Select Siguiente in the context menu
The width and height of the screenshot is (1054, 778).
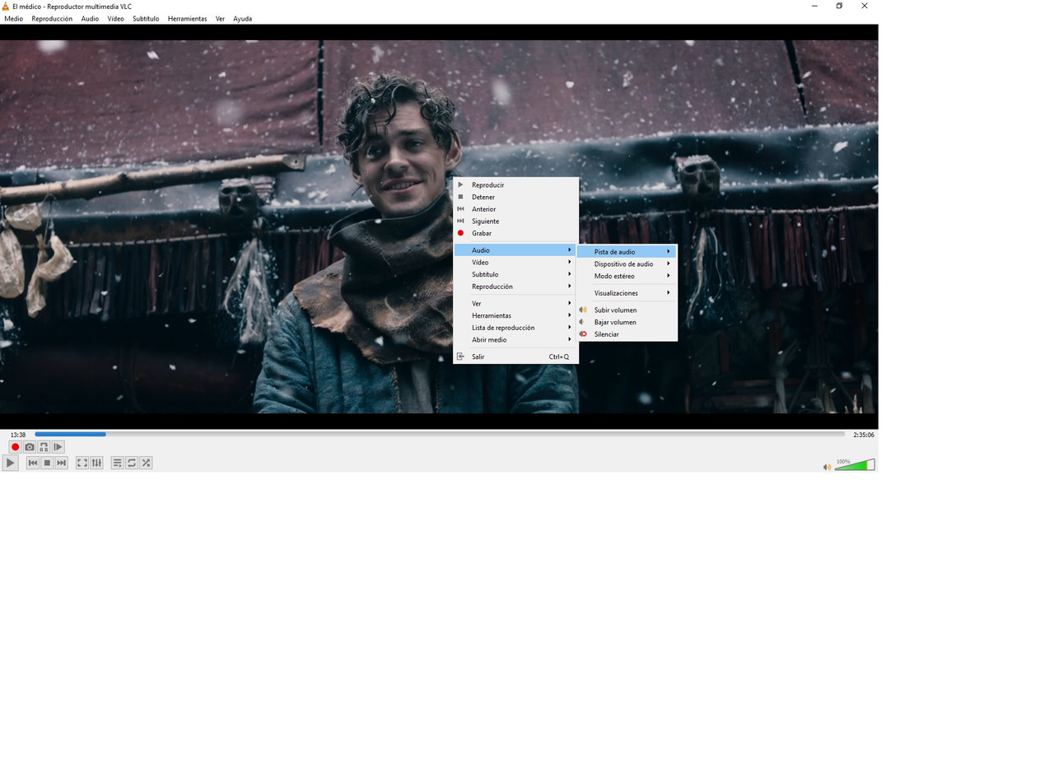[516, 221]
